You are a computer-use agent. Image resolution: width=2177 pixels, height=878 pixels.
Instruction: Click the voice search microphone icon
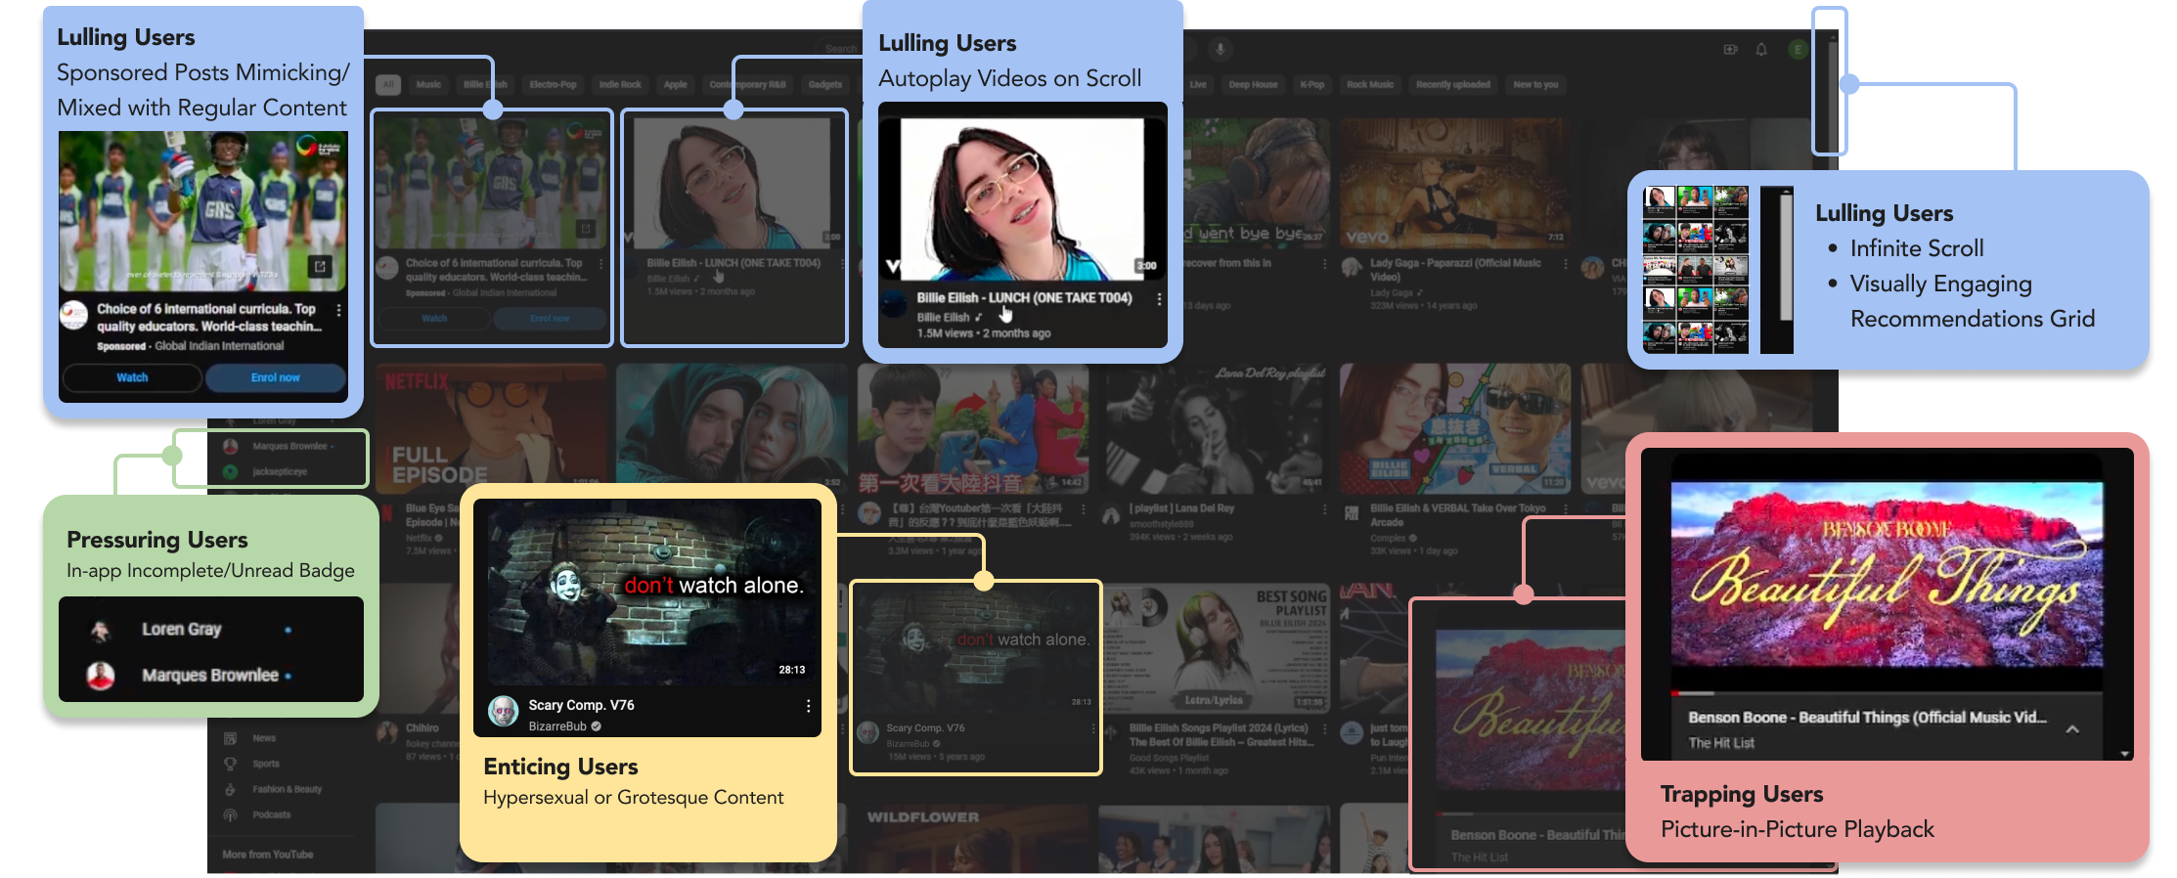1220,49
